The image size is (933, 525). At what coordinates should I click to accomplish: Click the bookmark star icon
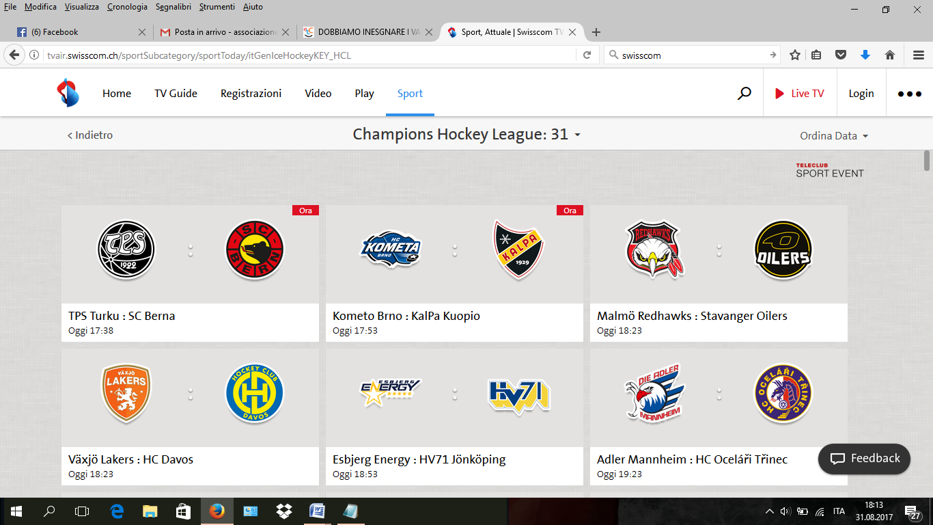coord(795,55)
